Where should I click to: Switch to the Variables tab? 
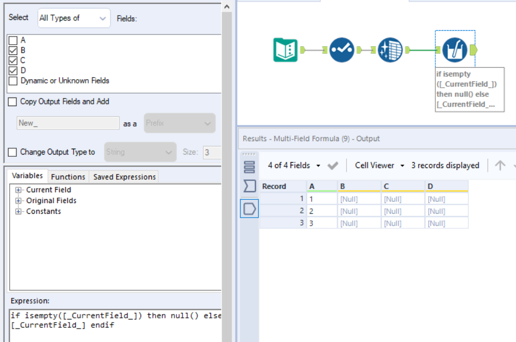27,176
